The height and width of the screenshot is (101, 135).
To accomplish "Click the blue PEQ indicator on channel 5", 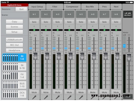I will (x=78, y=48).
